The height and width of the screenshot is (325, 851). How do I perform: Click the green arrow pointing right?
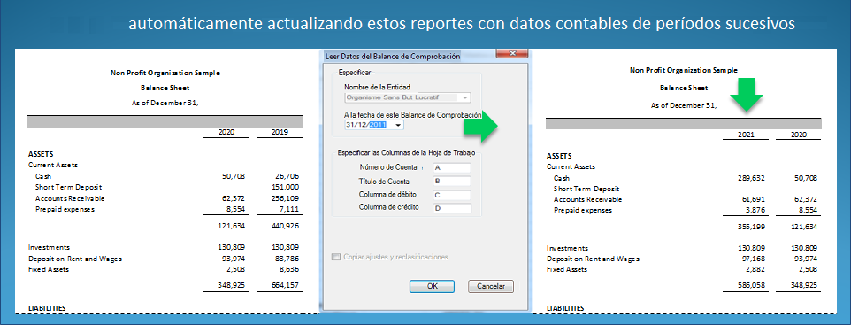(480, 128)
